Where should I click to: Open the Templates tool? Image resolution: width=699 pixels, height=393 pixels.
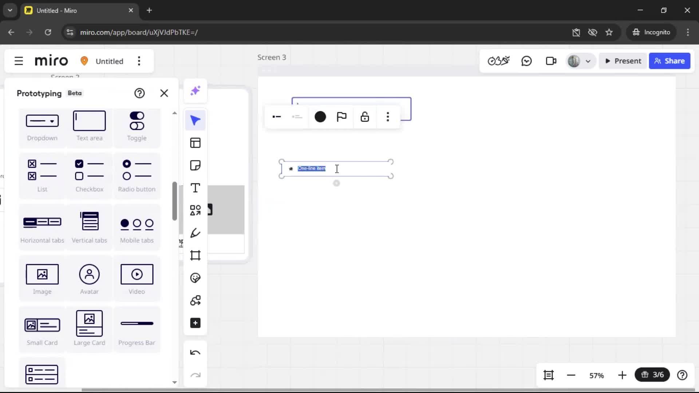(196, 143)
